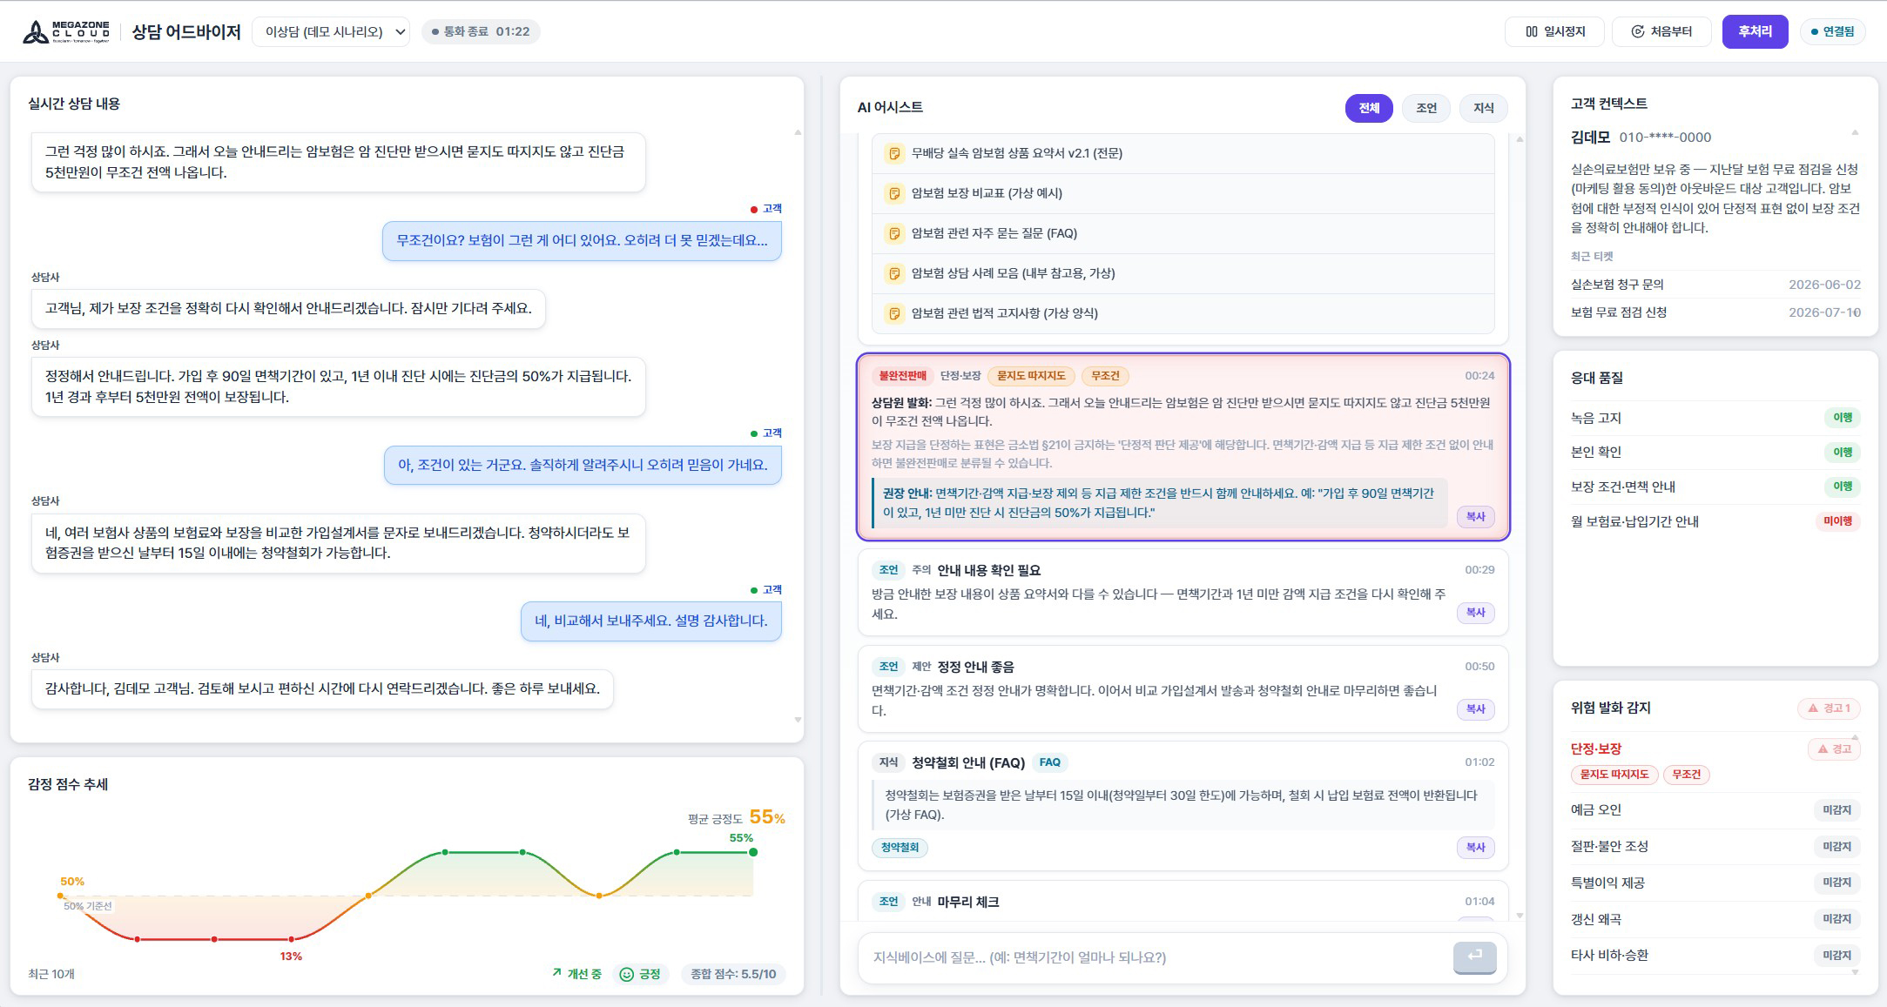Copy the 불완전판매 권장 안내 text
Viewport: 1887px width, 1007px height.
(x=1475, y=517)
